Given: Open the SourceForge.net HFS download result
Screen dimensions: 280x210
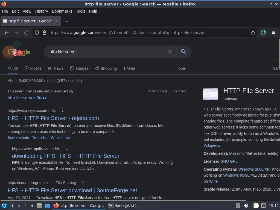Looking at the screenshot, I should (x=72, y=190).
